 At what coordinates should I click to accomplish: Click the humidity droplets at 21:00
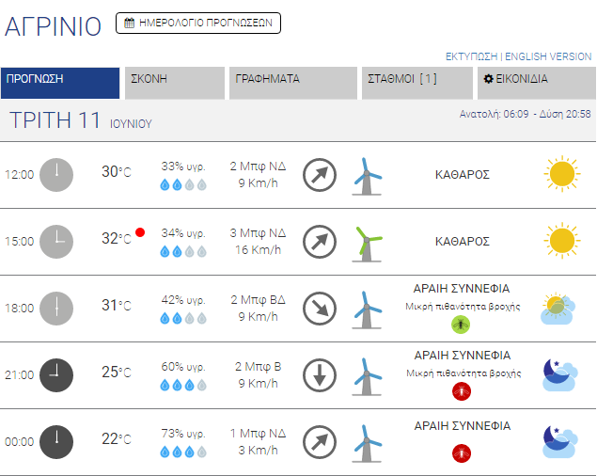pyautogui.click(x=183, y=385)
